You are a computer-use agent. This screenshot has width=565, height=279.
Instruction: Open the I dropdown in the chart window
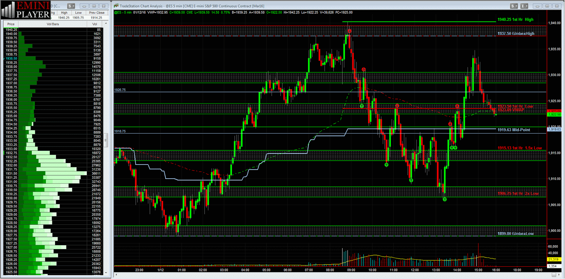tap(524, 6)
